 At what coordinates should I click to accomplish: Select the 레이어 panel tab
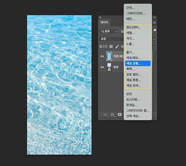104,23
